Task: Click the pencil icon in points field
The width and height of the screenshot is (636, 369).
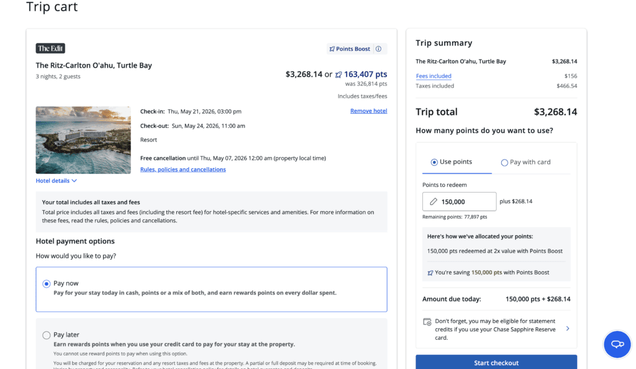Action: pos(433,202)
